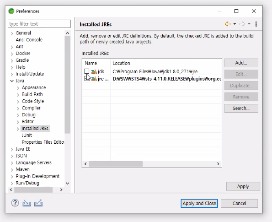Close the Preferences window

click(254, 11)
